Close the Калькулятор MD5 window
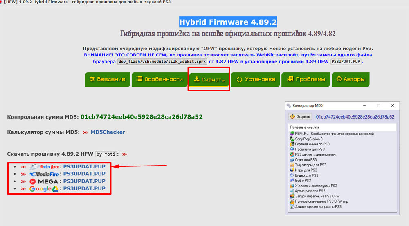The width and height of the screenshot is (409, 226). click(392, 105)
